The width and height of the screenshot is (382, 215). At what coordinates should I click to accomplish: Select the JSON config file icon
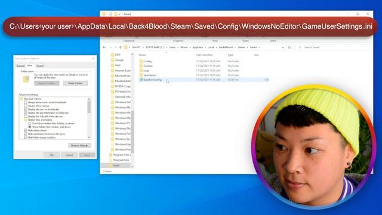141,79
